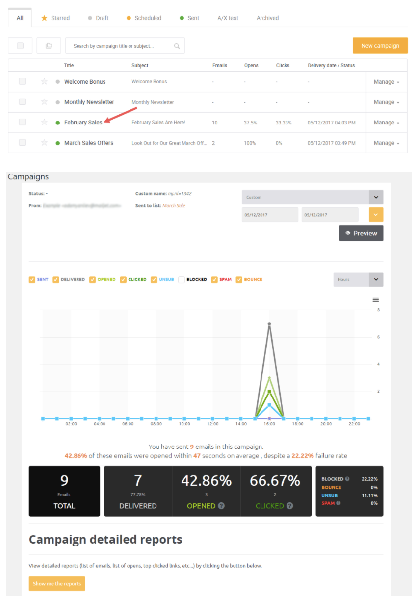The width and height of the screenshot is (417, 596).
Task: Click Show me the reports button
Action: tap(57, 584)
